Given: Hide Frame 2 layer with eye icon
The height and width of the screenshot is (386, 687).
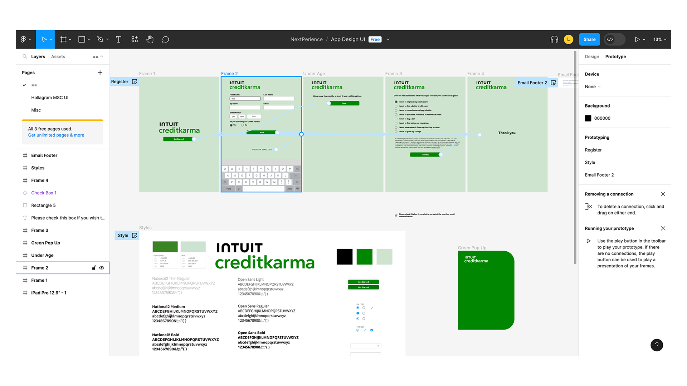Looking at the screenshot, I should tap(102, 268).
